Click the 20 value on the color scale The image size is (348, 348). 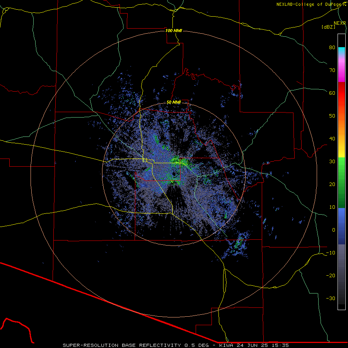[x=332, y=184]
